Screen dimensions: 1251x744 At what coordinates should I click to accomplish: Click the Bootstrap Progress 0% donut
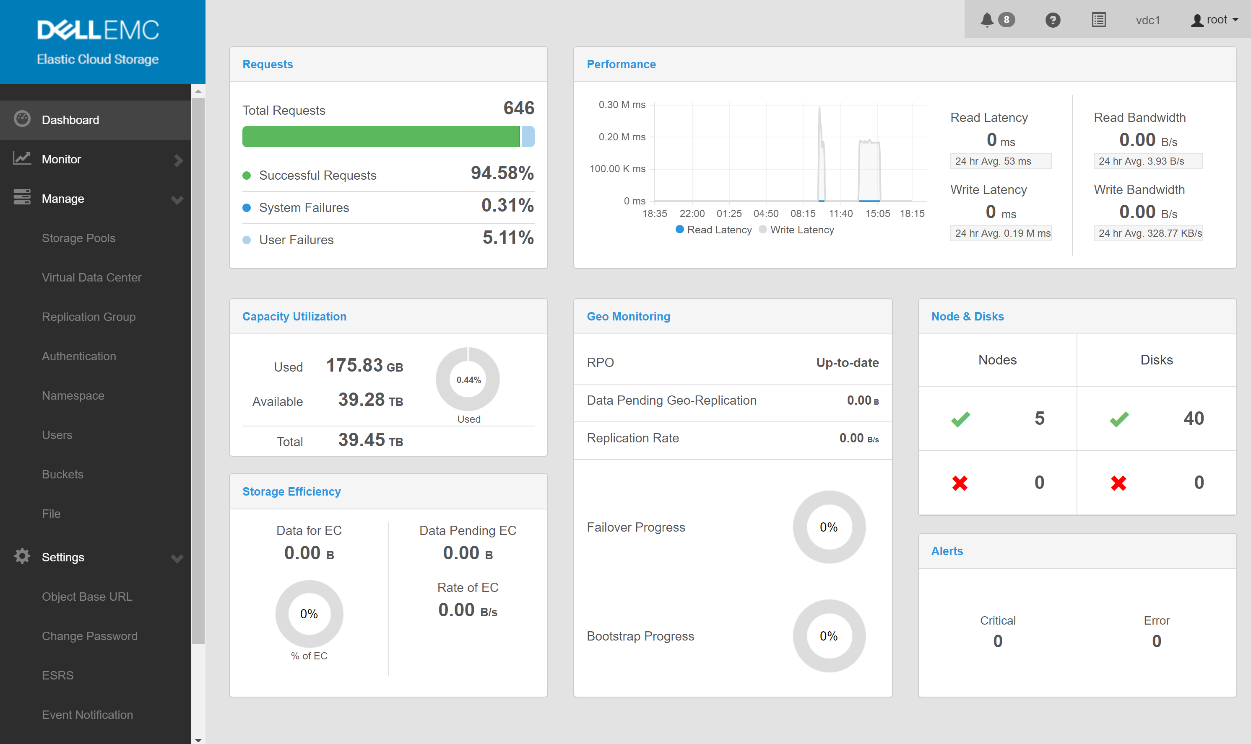829,635
